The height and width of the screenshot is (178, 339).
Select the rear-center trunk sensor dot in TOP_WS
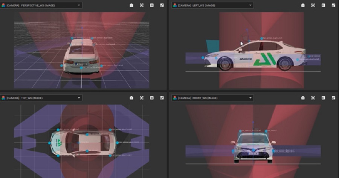tap(118, 143)
